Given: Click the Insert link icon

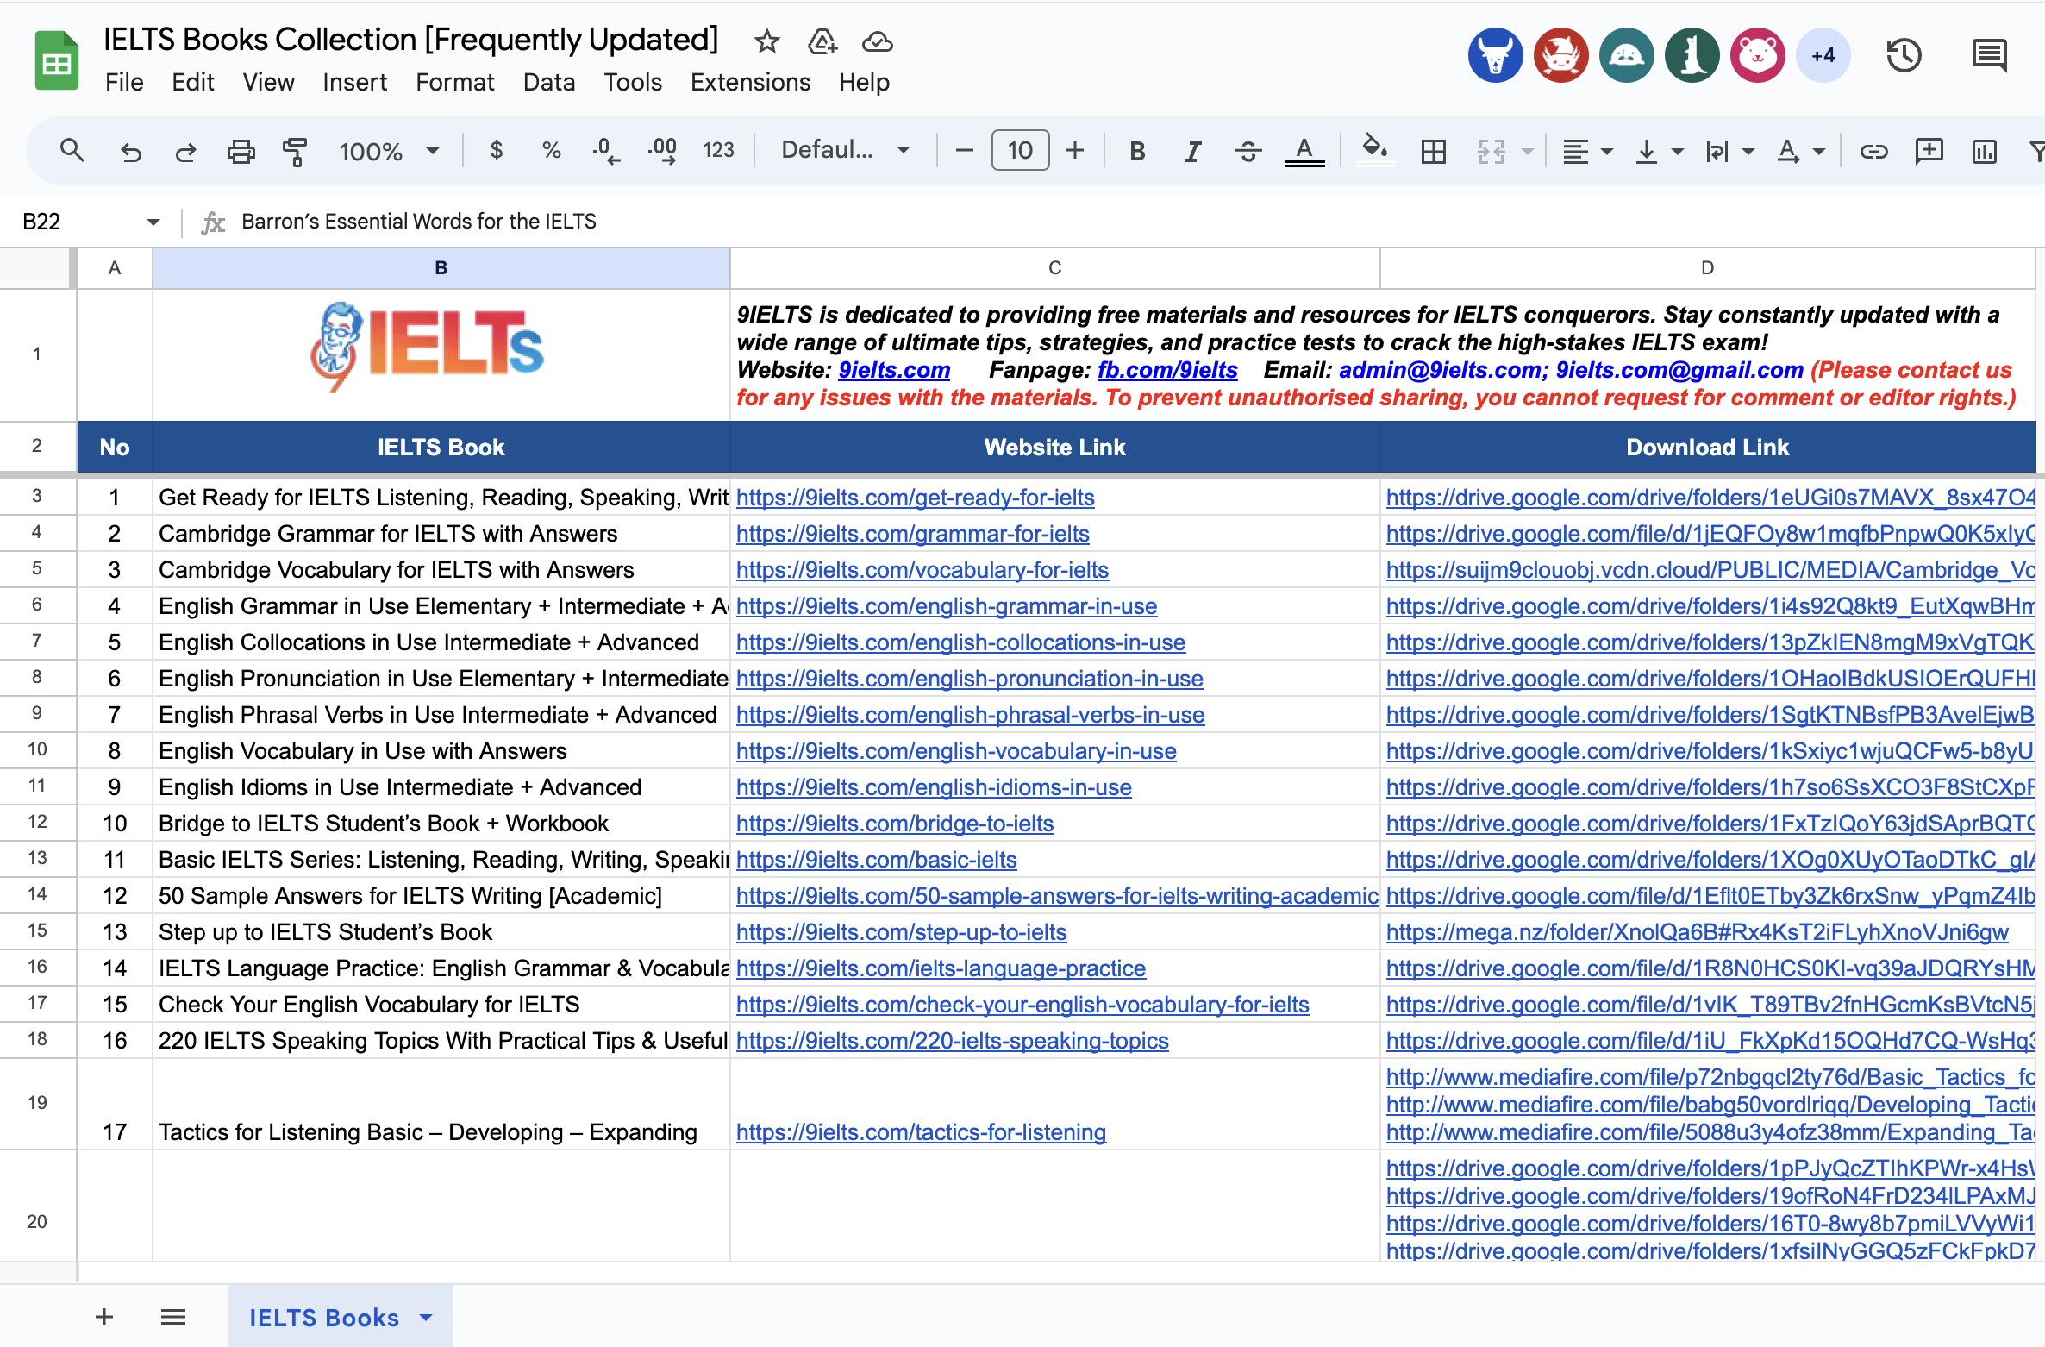Looking at the screenshot, I should point(1873,152).
